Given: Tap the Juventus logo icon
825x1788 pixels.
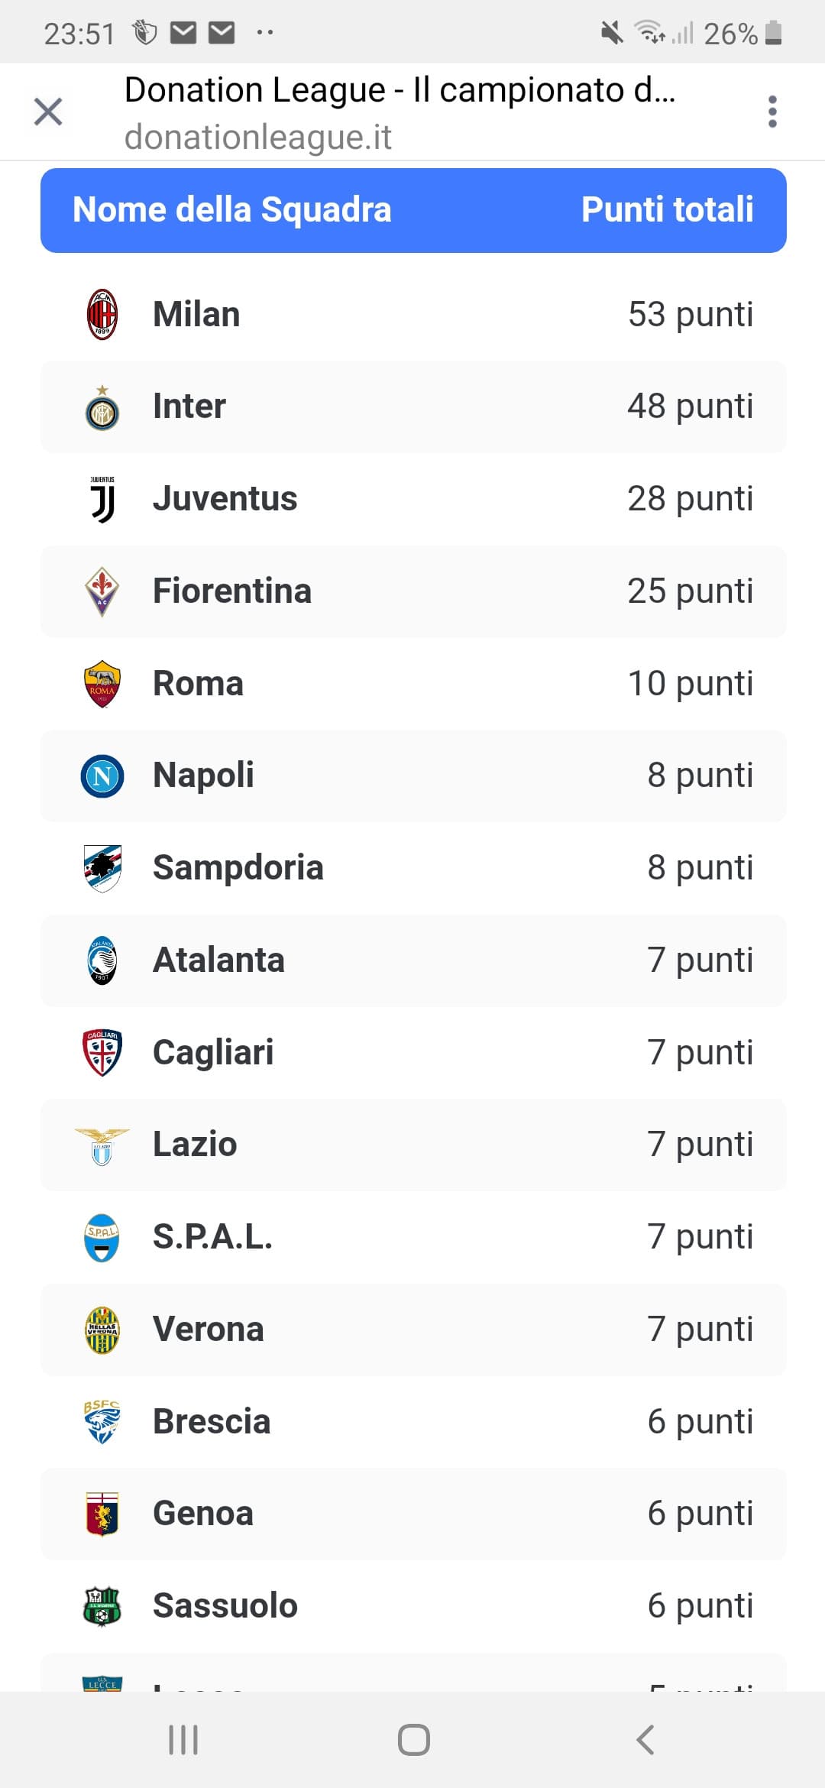Looking at the screenshot, I should tap(102, 499).
